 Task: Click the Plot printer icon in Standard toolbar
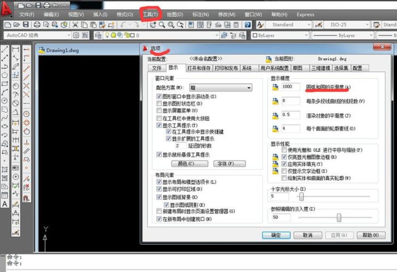(37, 25)
